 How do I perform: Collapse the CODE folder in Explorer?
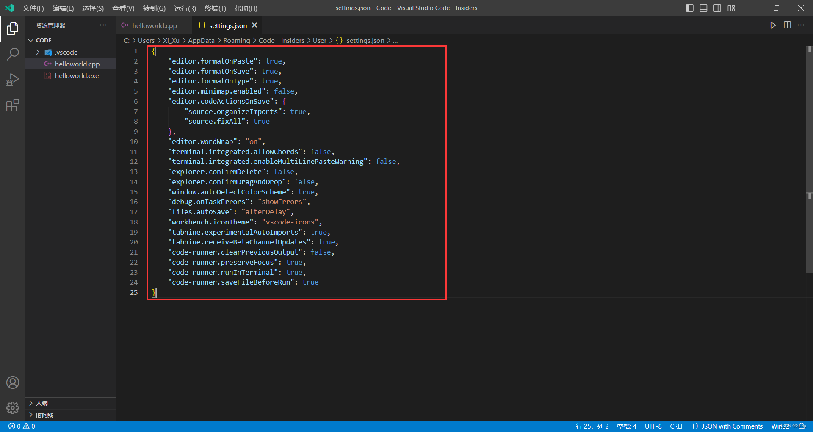(30, 40)
